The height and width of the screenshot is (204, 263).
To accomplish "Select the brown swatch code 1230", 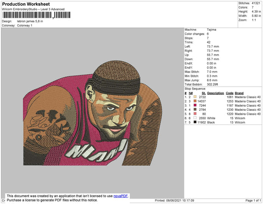I will click(195, 109).
